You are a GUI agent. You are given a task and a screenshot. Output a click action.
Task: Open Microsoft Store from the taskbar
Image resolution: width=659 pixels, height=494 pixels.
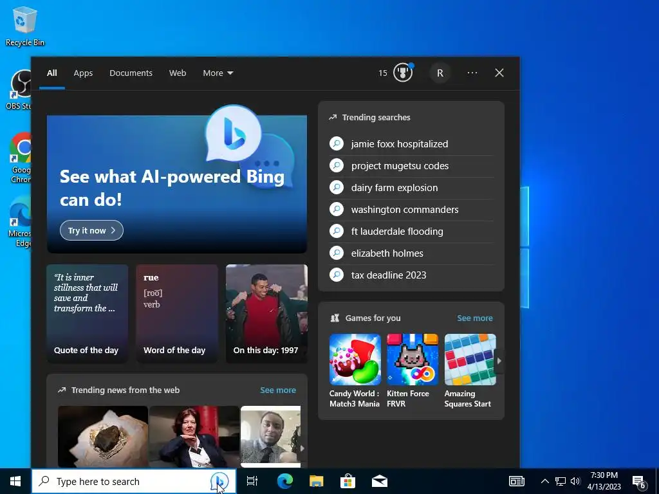click(x=348, y=481)
